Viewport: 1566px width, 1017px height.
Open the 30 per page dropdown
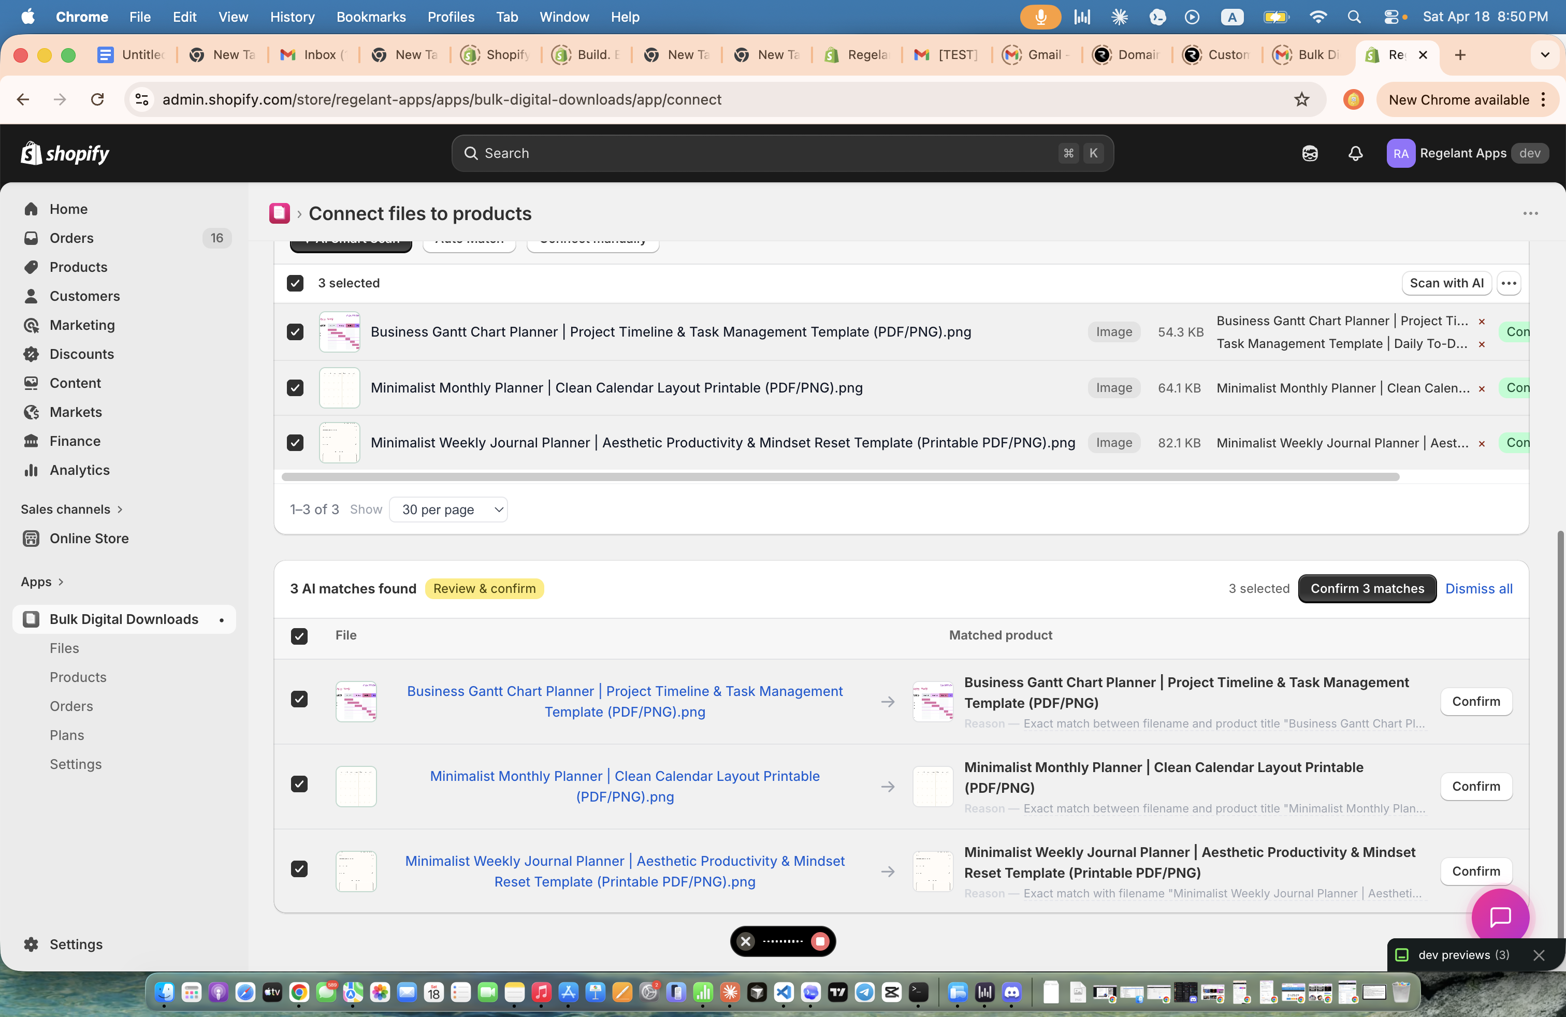pyautogui.click(x=450, y=509)
